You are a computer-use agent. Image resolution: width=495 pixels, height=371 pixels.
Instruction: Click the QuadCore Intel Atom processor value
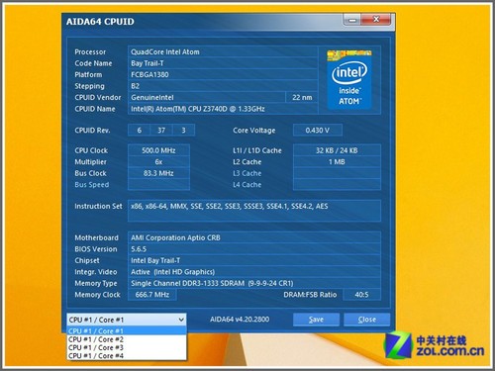(x=223, y=51)
